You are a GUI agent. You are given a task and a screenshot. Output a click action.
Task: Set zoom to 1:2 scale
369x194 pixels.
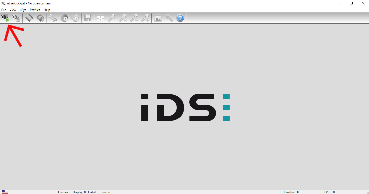tap(123, 18)
